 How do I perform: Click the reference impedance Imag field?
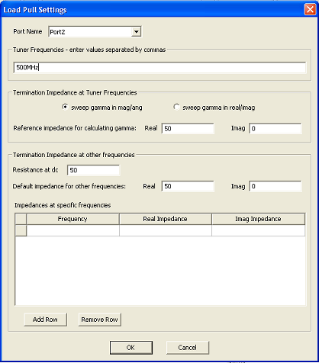pyautogui.click(x=275, y=128)
